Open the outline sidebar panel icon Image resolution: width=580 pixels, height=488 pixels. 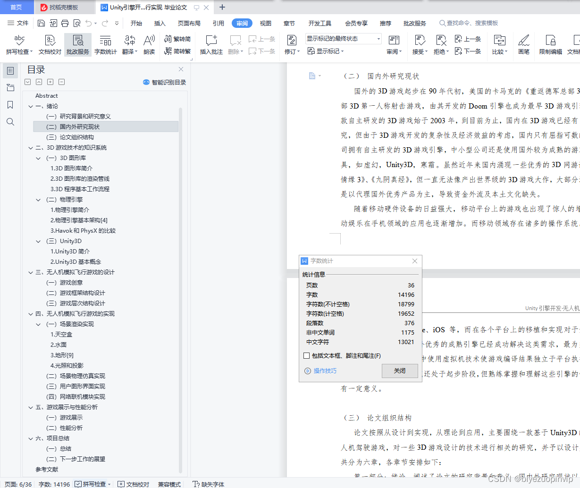(x=10, y=71)
